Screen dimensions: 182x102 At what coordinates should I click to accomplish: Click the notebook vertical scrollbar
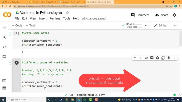[x=181, y=39]
